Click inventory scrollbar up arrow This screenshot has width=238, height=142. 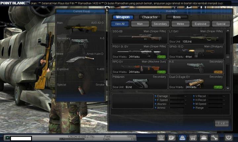228,31
